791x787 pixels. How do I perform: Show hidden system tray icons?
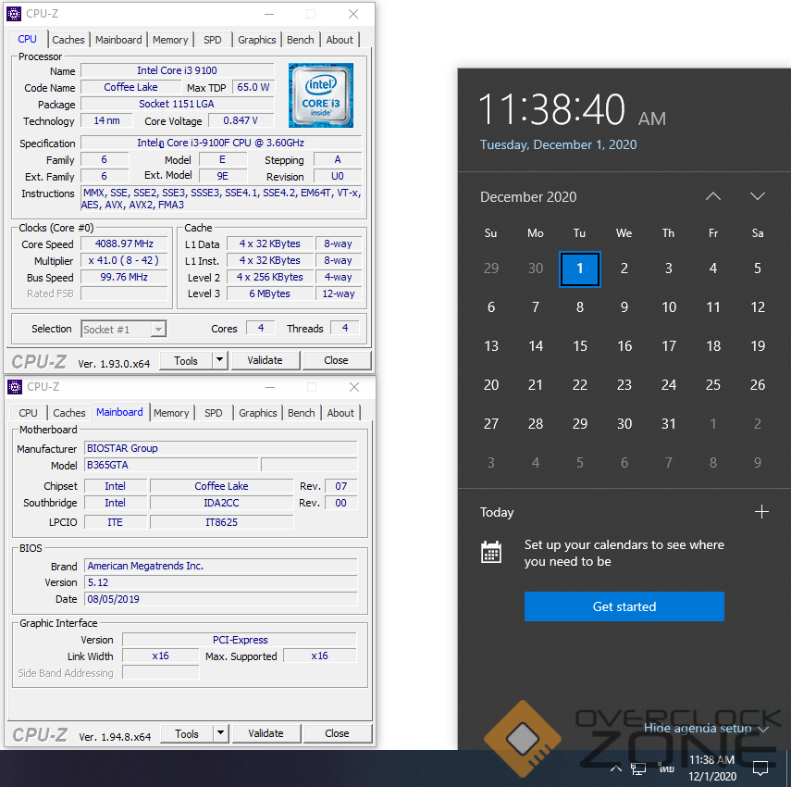pos(615,768)
